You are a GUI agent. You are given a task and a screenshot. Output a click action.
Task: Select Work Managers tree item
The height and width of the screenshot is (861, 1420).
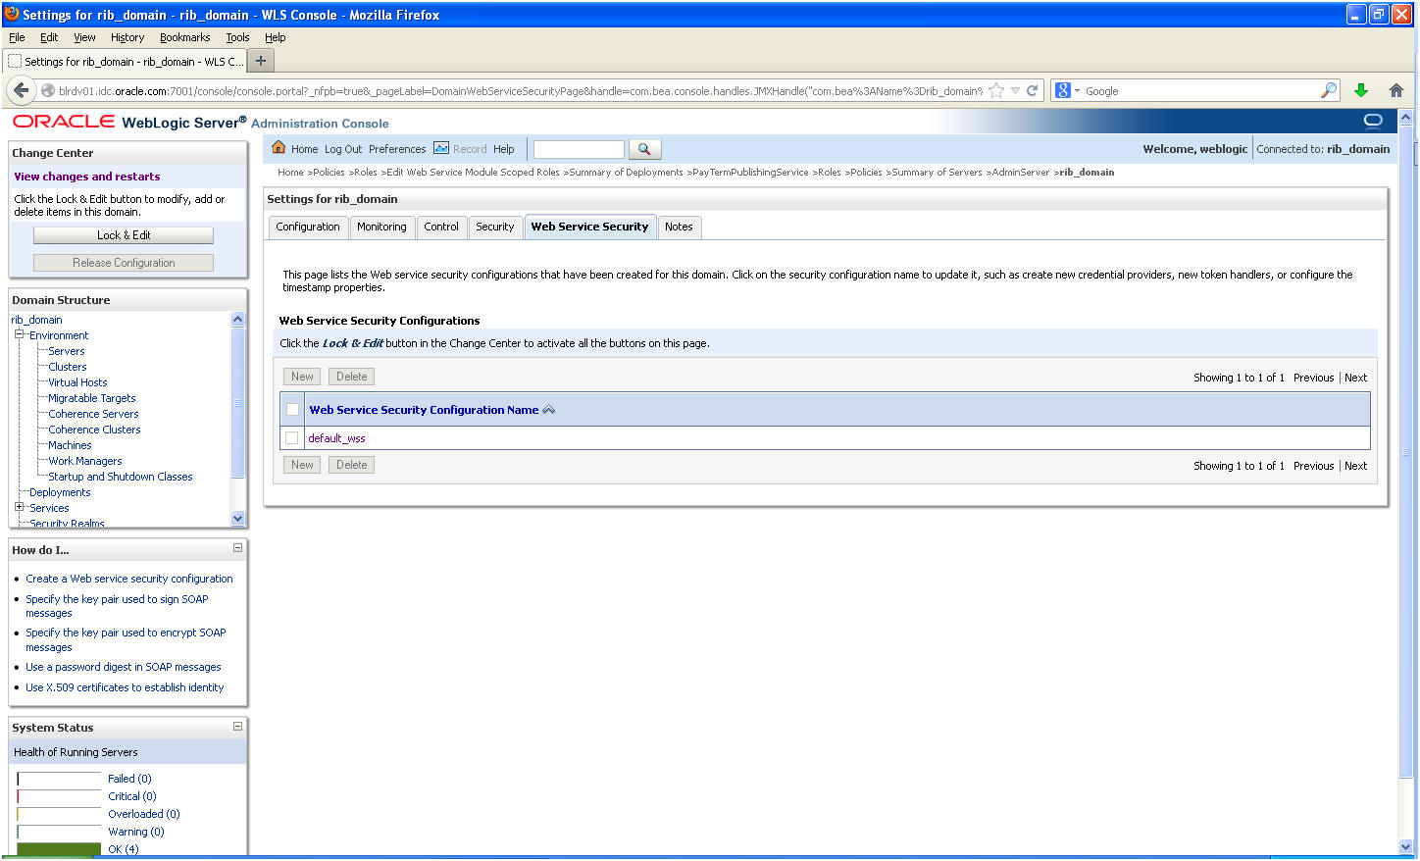85,461
